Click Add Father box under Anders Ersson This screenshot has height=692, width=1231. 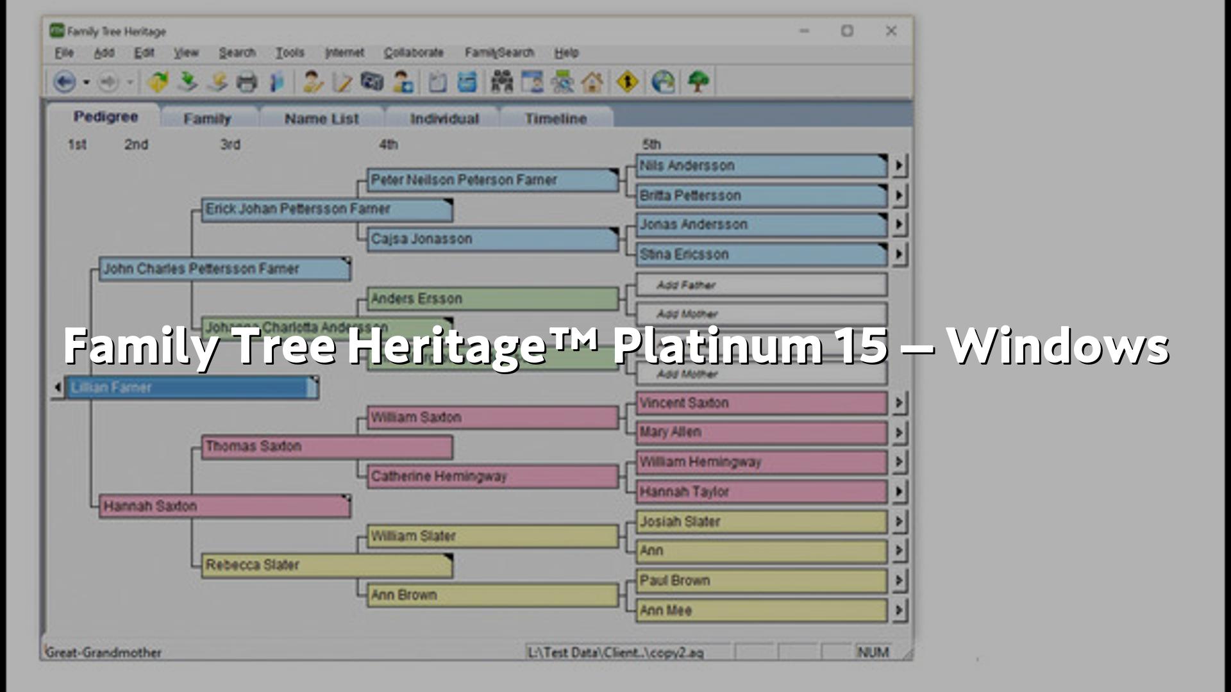pos(762,284)
